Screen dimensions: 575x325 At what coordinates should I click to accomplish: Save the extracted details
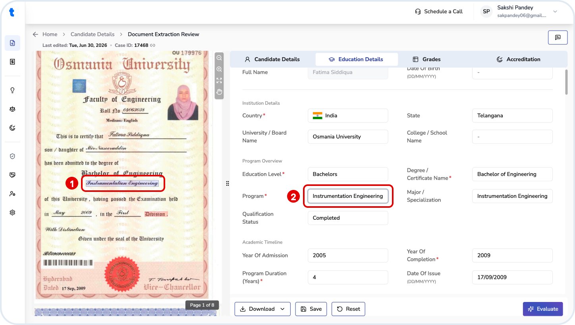click(x=311, y=309)
